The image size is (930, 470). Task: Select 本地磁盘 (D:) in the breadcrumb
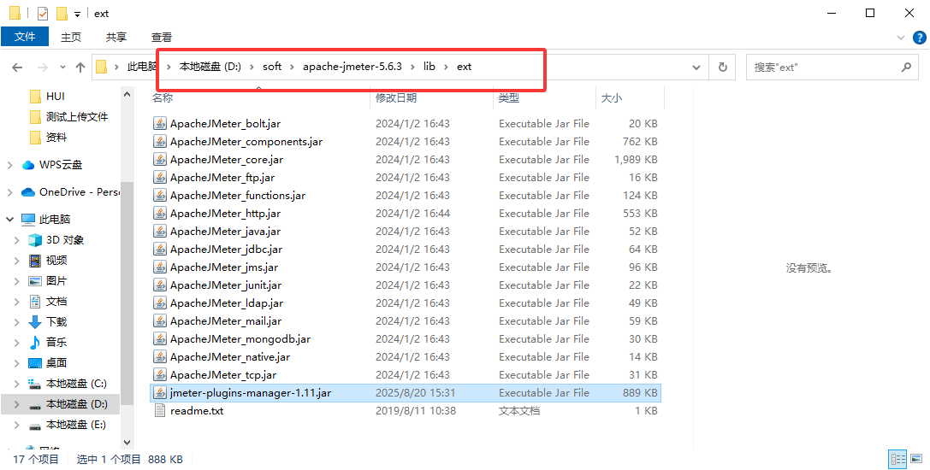click(x=210, y=67)
